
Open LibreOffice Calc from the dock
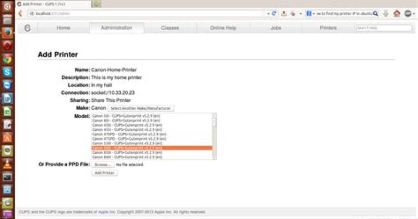pyautogui.click(x=7, y=112)
